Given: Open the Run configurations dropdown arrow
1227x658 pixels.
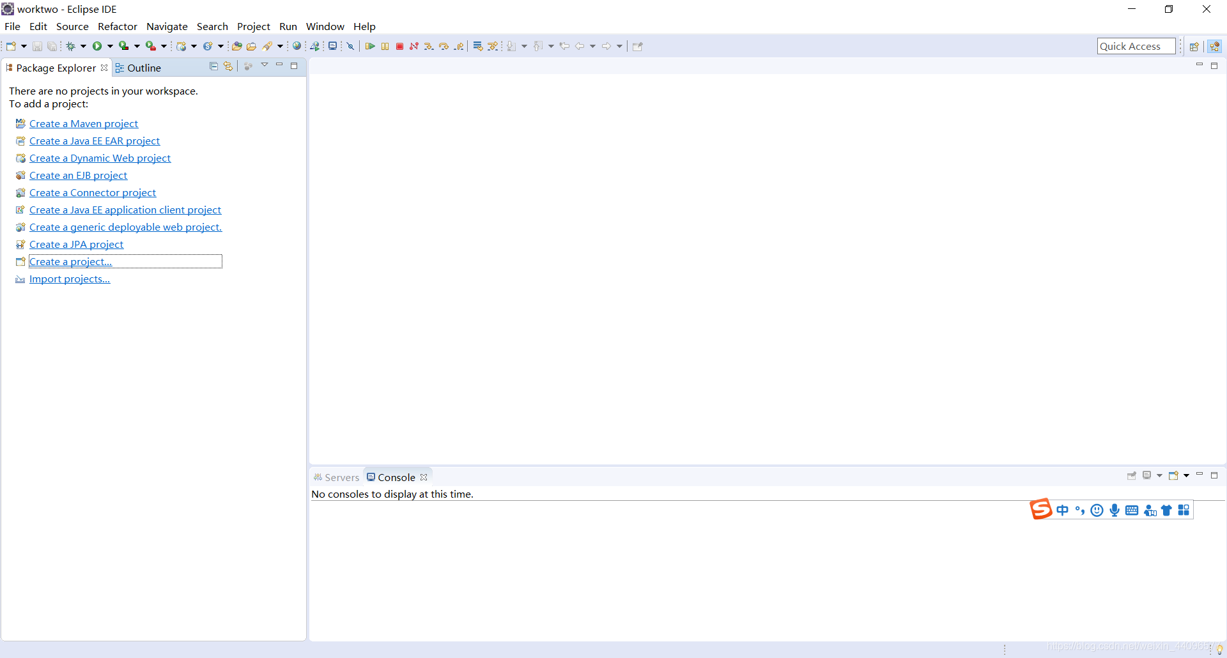Looking at the screenshot, I should [110, 46].
